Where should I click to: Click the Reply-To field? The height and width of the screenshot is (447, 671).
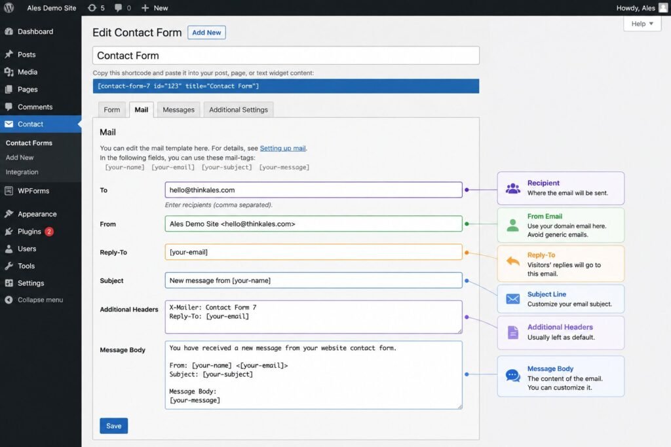point(313,252)
